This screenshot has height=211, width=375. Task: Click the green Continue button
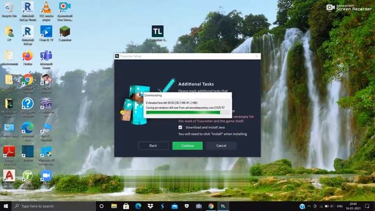pos(187,146)
